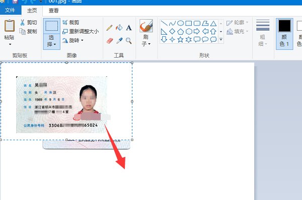The width and height of the screenshot is (302, 200).
Task: Select the Fill with color bucket tool
Action: point(119,28)
